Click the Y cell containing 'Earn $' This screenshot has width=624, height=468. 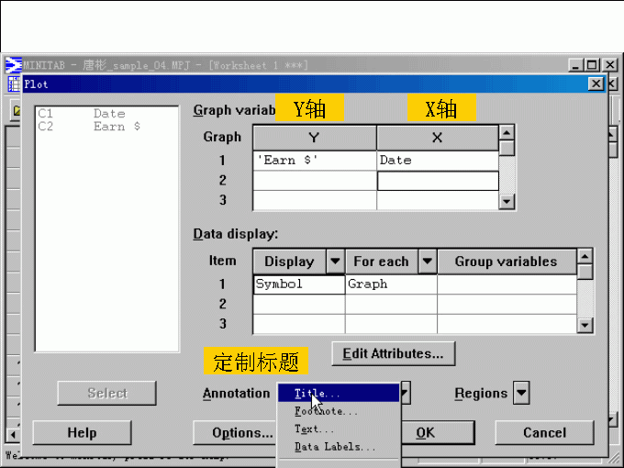[x=315, y=160]
